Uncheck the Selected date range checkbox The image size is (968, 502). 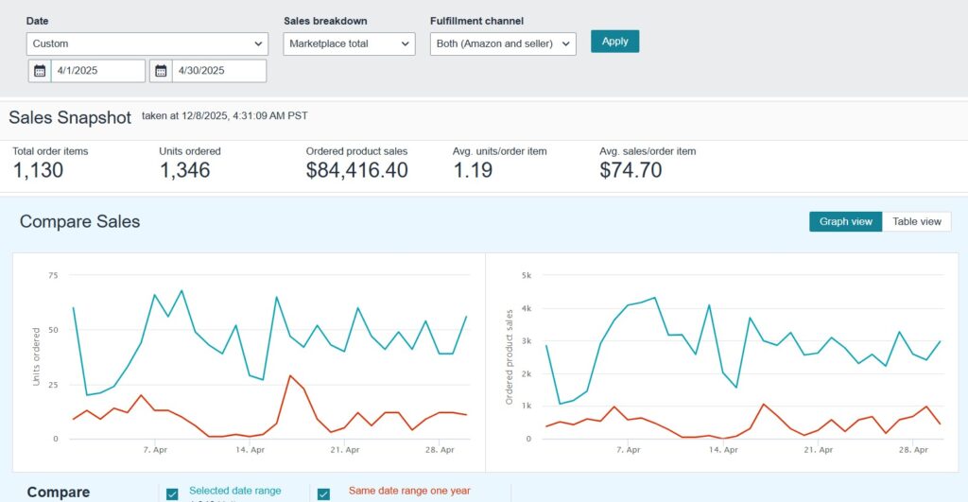click(172, 493)
